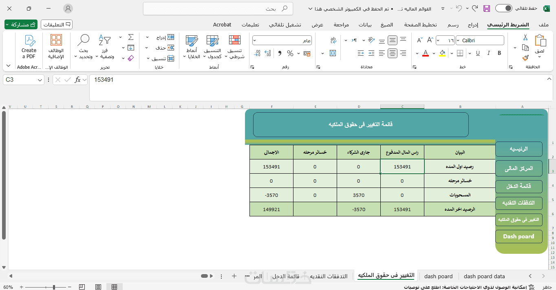Screen dimensions: 556x290
Task: Open Sort and Filter (فرز وتصفية)
Action: (x=105, y=47)
